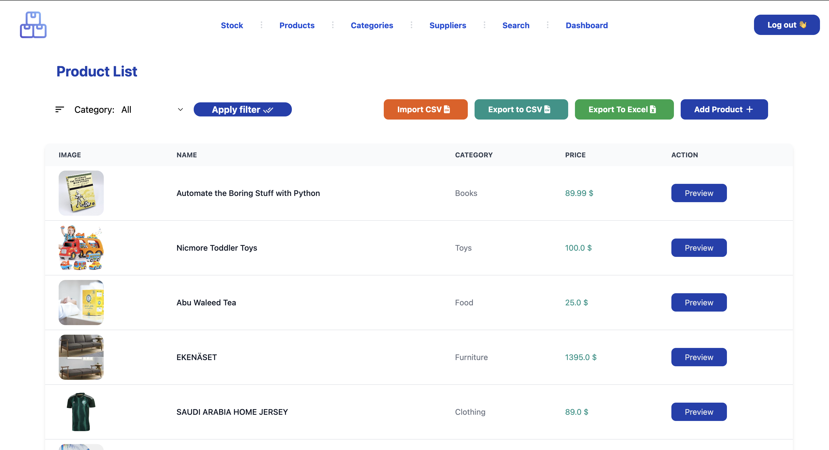Screen dimensions: 829x450
Task: Click the price '25.0 $'
Action: [x=576, y=303]
